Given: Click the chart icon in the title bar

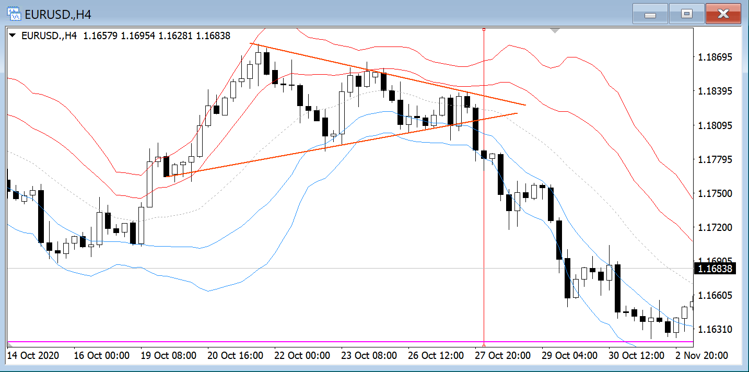Looking at the screenshot, I should [14, 14].
